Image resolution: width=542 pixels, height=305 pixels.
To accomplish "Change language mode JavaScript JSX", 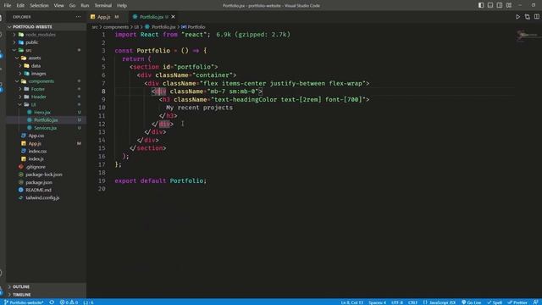I will click(x=440, y=302).
